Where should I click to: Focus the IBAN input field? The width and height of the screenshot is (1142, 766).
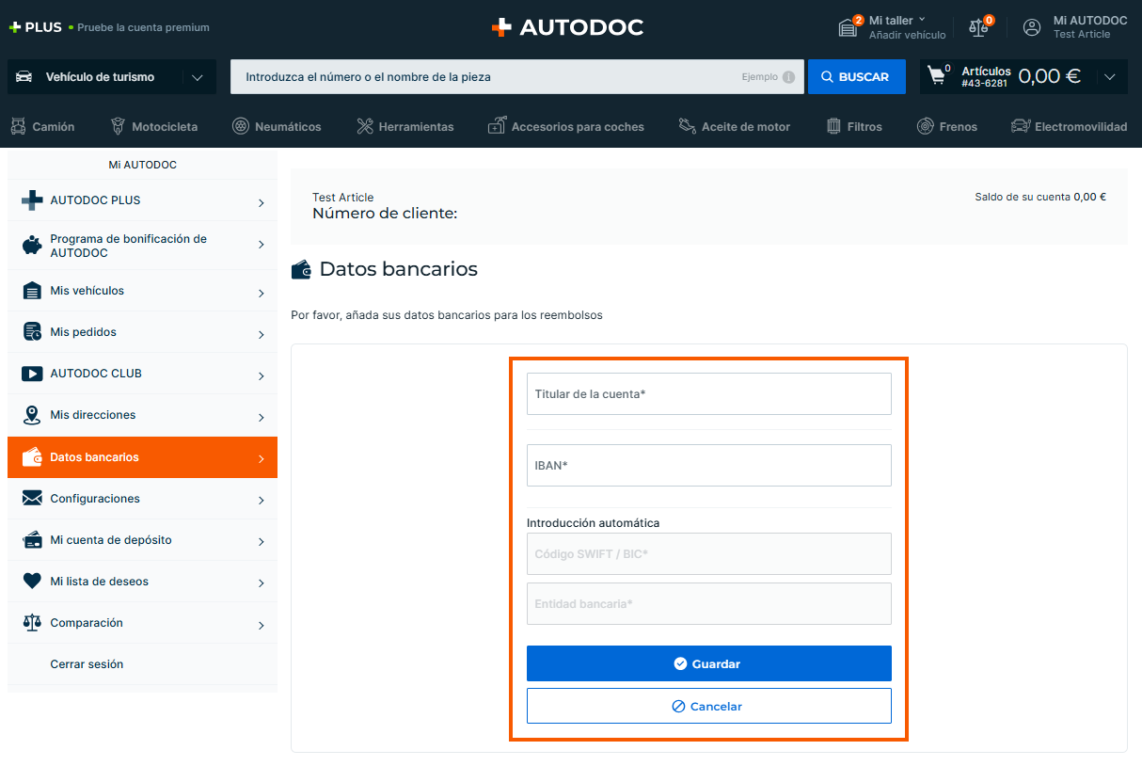(708, 466)
